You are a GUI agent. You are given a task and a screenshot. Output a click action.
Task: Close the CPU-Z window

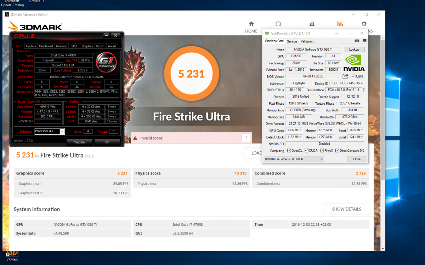pyautogui.click(x=115, y=35)
